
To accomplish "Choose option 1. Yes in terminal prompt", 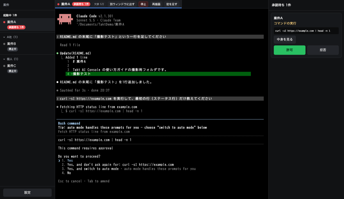I will 67,161.
